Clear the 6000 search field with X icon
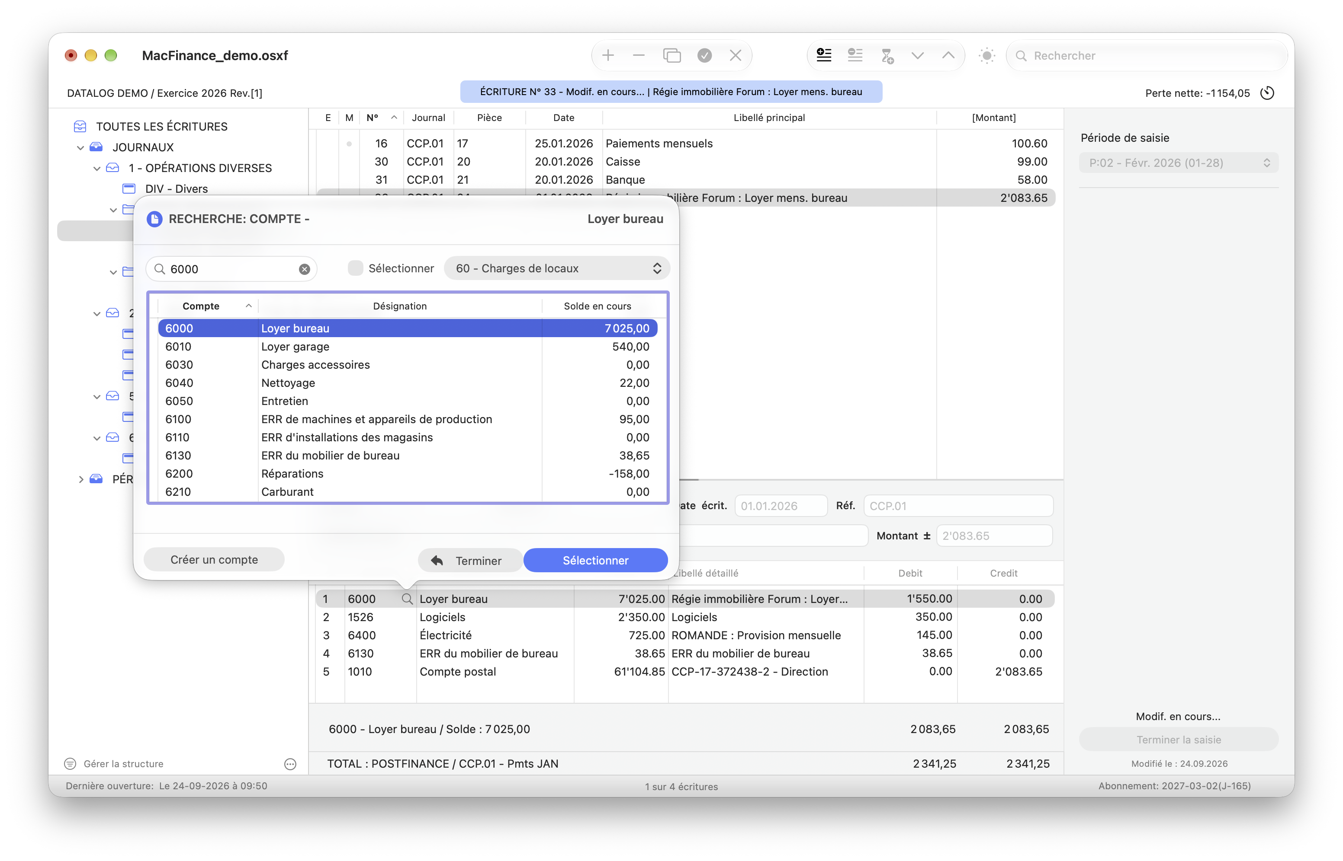The height and width of the screenshot is (861, 1343). click(305, 269)
